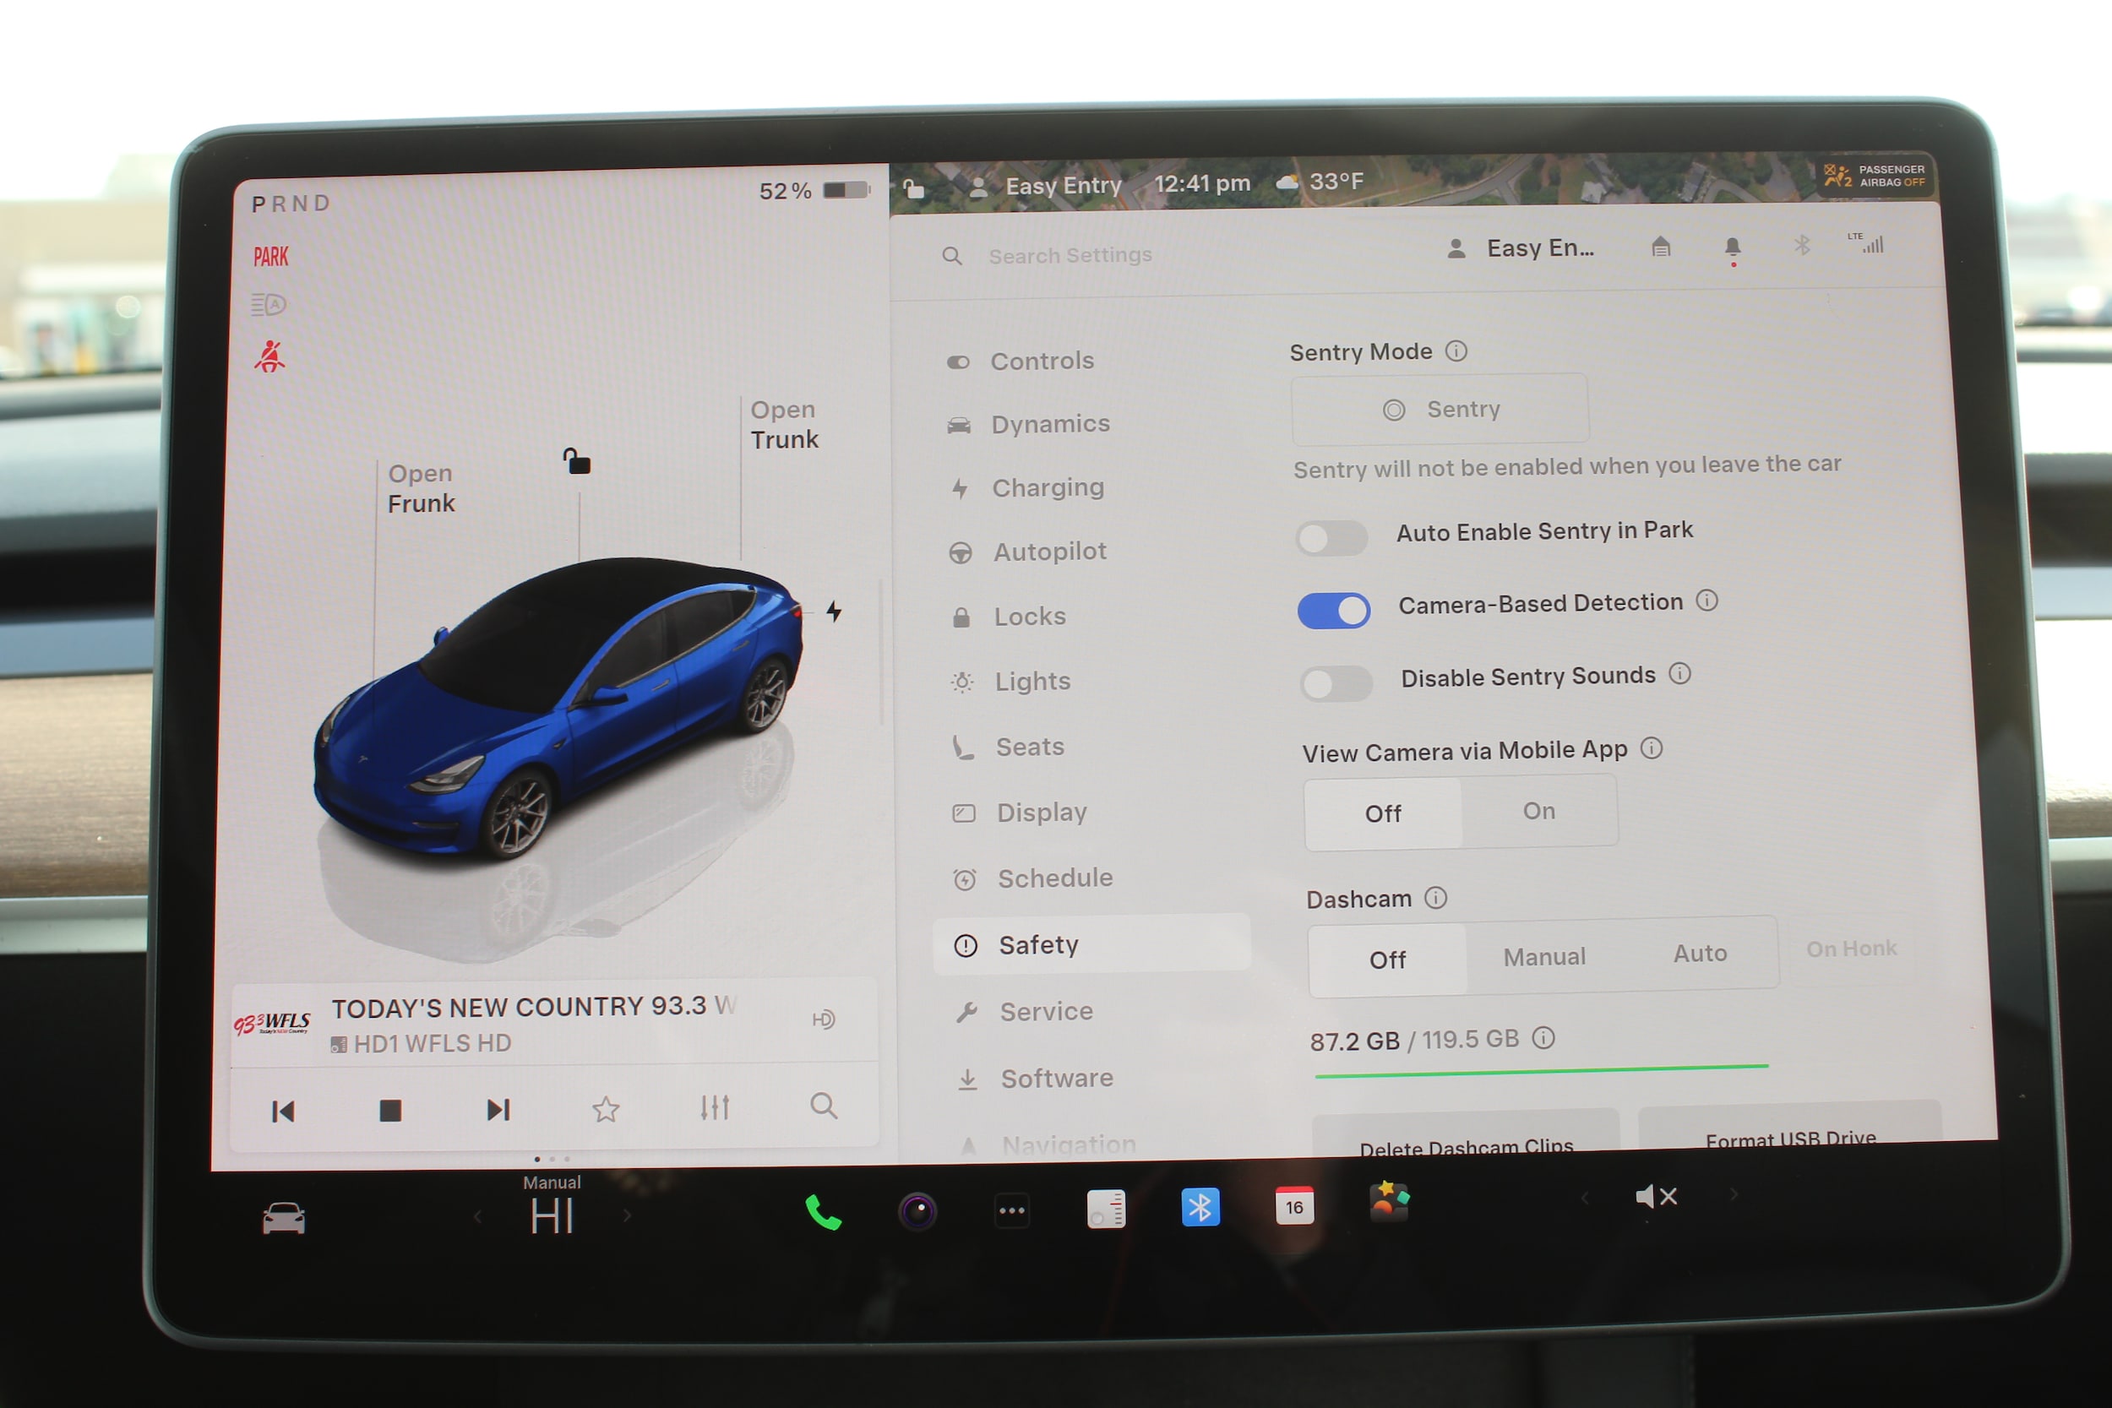Click the notification bell icon

point(1732,247)
